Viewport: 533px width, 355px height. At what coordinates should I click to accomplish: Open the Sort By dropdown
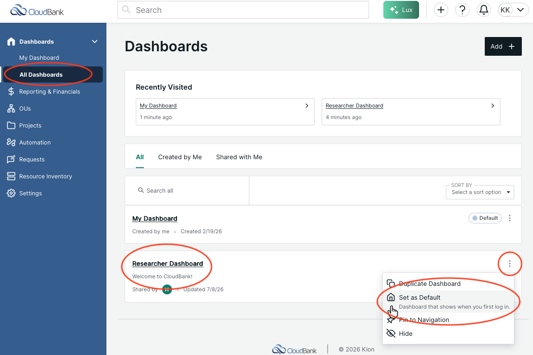click(480, 192)
